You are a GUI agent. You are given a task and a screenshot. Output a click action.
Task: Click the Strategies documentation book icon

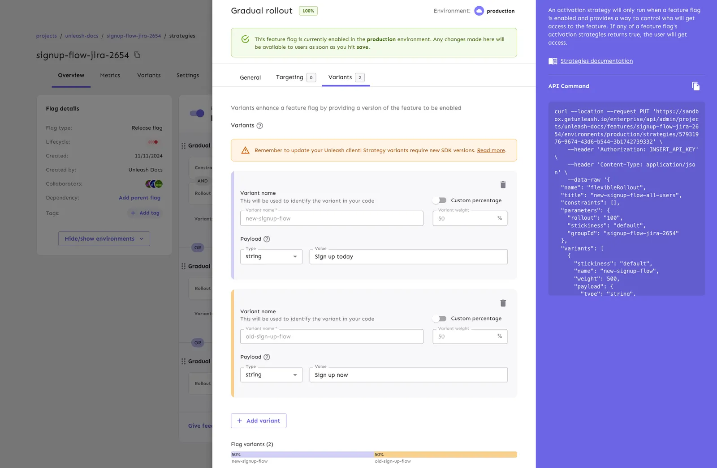pos(553,61)
